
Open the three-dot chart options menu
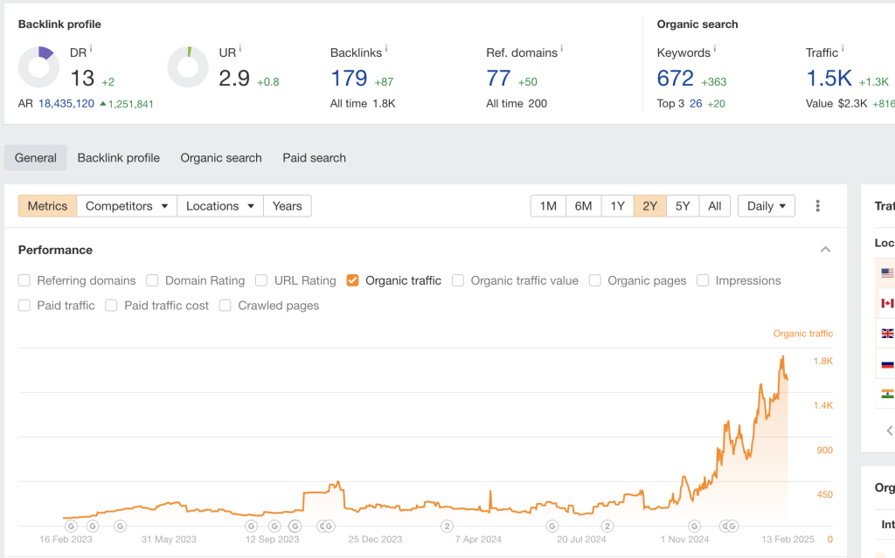point(818,206)
